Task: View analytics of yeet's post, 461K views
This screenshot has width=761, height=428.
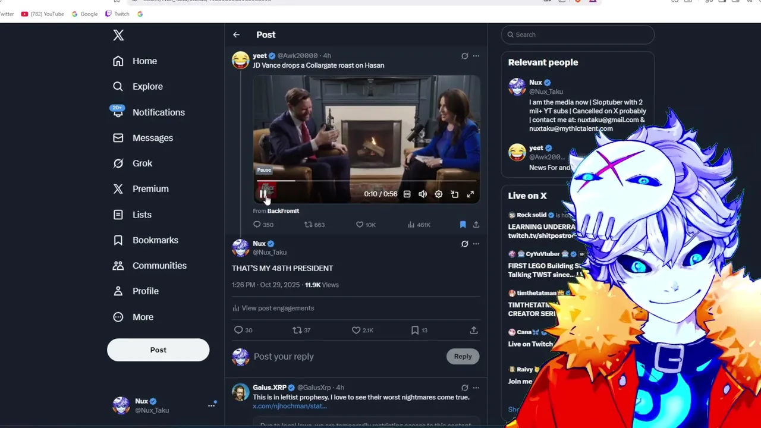Action: pyautogui.click(x=419, y=225)
